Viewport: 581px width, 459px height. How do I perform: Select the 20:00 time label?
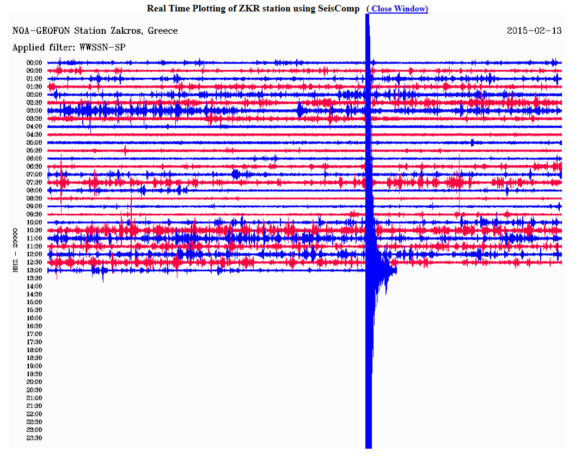tap(34, 382)
